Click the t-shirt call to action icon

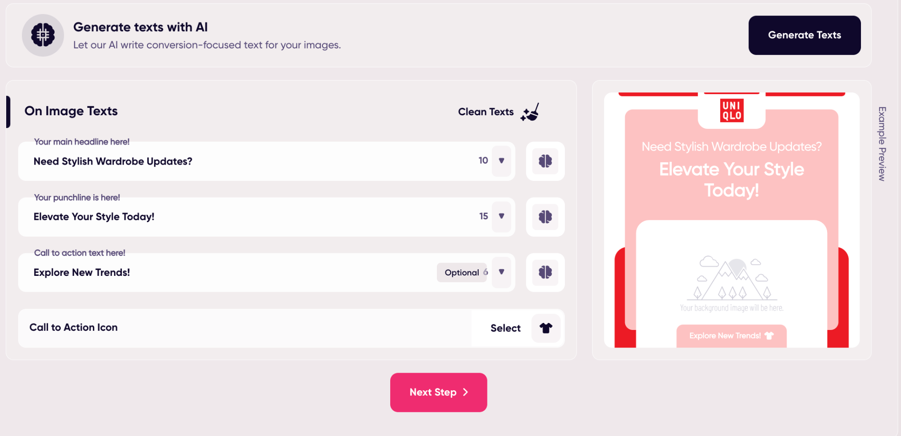[546, 328]
